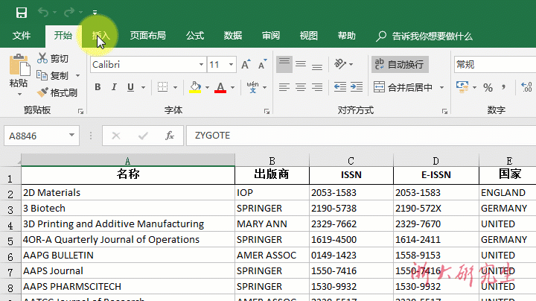Click the comma style icon
Viewport: 536px width, 301px height.
503,88
